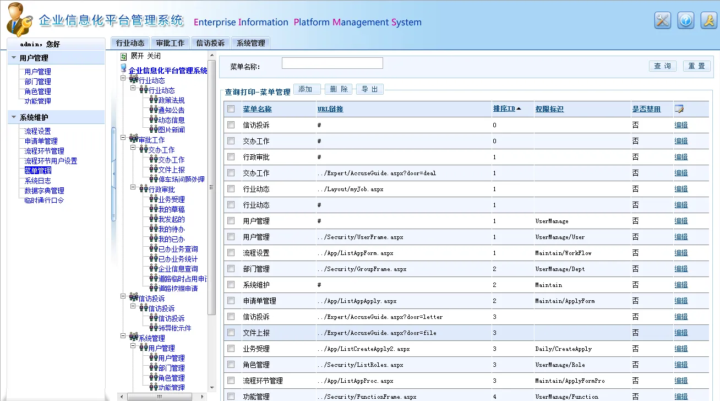Click the blue help icon in header

click(x=685, y=20)
